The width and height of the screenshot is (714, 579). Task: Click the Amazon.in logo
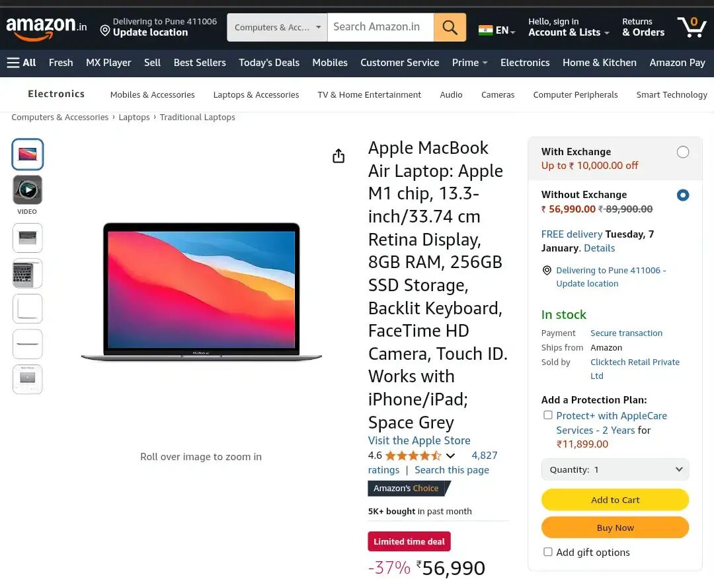click(x=46, y=27)
